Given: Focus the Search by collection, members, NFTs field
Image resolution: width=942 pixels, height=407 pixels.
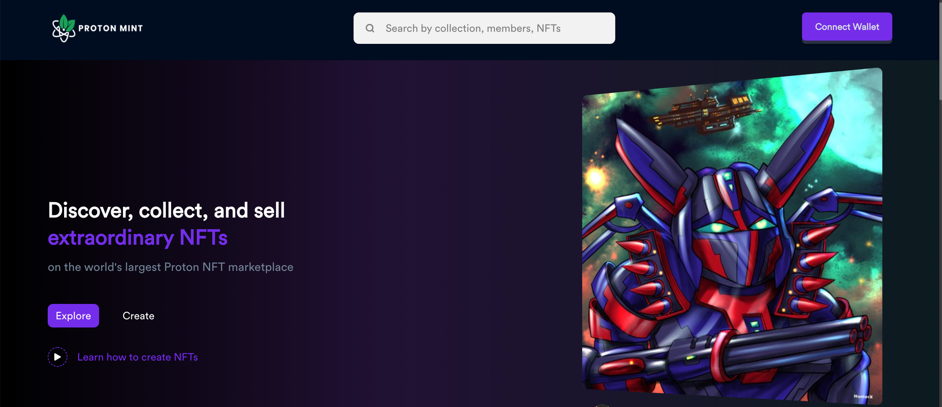Looking at the screenshot, I should tap(484, 28).
